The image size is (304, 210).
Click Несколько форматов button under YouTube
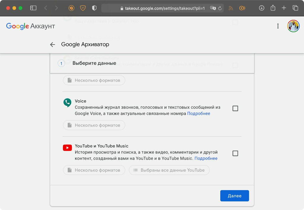pos(94,170)
